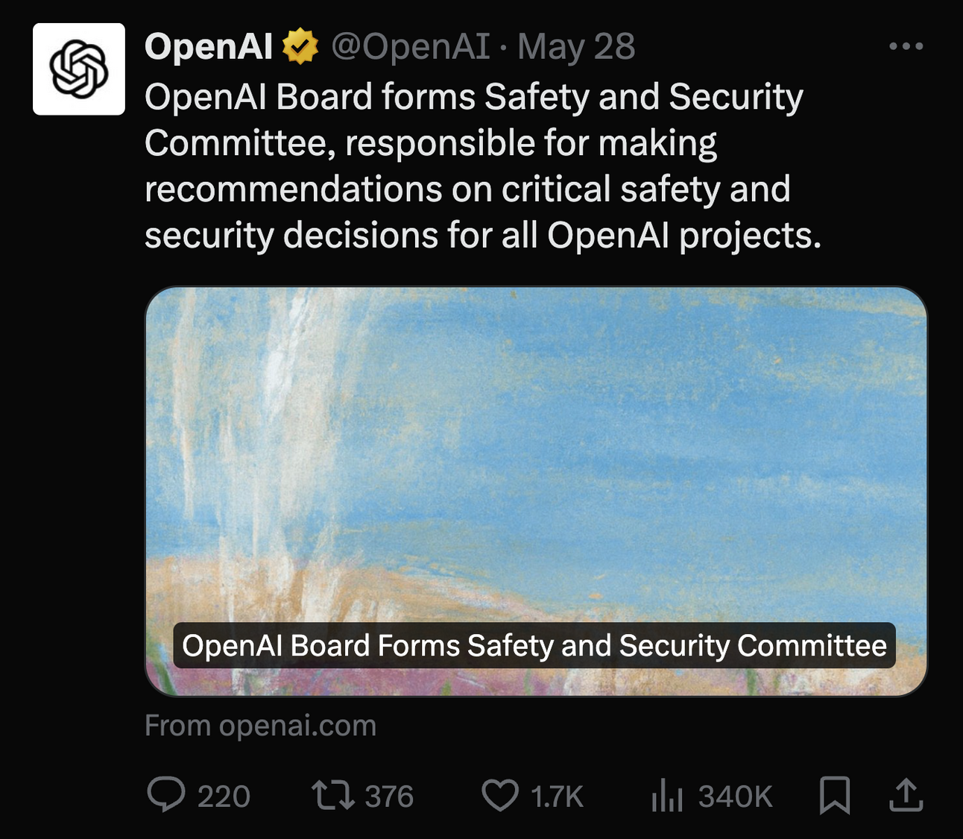Viewport: 963px width, 839px height.
Task: Bookmark this tweet with the bookmark icon
Action: (836, 796)
